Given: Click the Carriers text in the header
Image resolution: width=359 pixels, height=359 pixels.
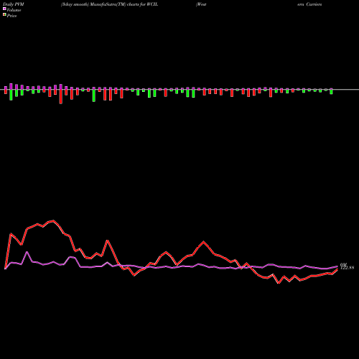Looking at the screenshot, I should click(314, 4).
